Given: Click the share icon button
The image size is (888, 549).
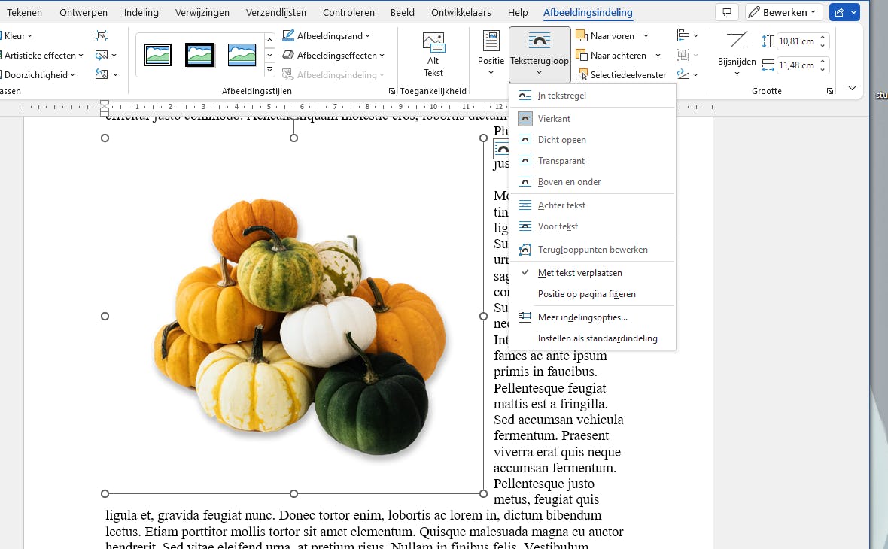Looking at the screenshot, I should coord(839,12).
